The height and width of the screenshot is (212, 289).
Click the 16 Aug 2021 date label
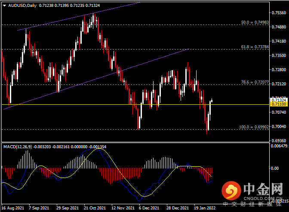tap(12, 208)
